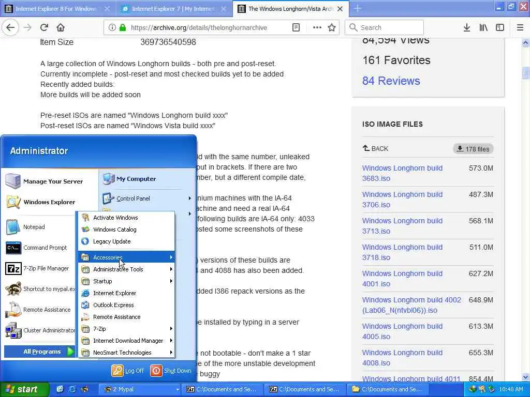This screenshot has height=397, width=530.
Task: Download all 178 files
Action: (473, 149)
